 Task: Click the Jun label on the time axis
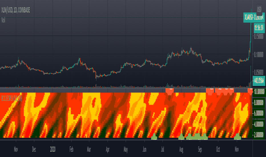coord(144,150)
